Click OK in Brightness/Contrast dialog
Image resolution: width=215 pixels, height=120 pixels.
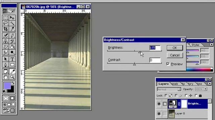point(175,48)
